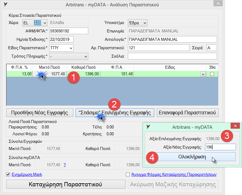The width and height of the screenshot is (242, 195).
Task: Toggle the 39α checkbox in the entry row
Action: pyautogui.click(x=212, y=74)
